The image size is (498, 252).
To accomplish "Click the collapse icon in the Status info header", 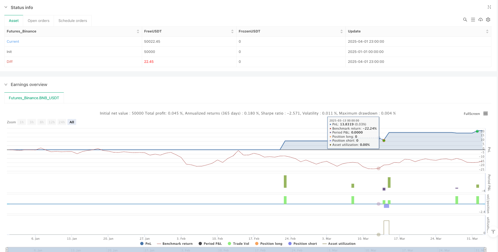I will [x=489, y=7].
